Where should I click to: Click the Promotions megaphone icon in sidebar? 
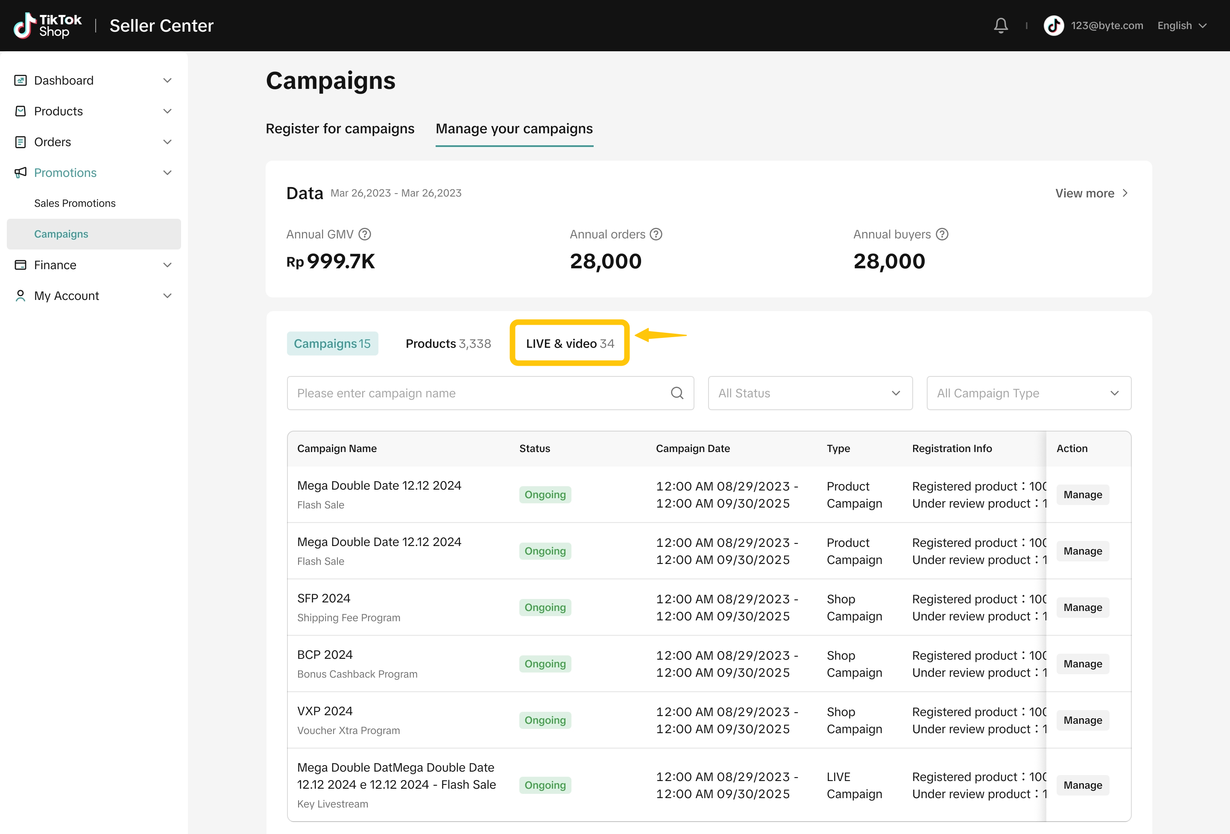click(20, 173)
